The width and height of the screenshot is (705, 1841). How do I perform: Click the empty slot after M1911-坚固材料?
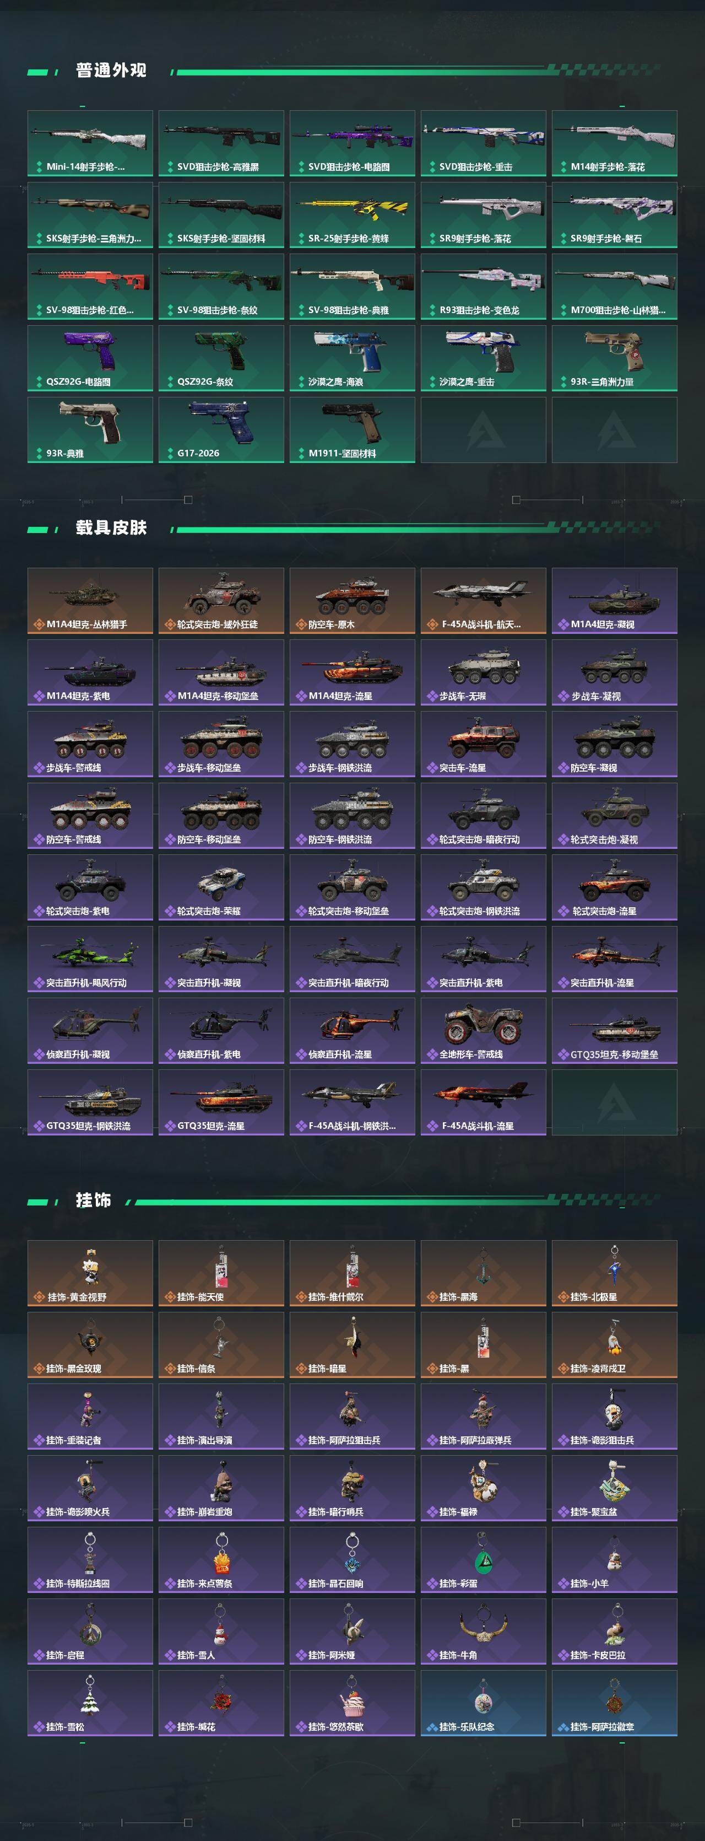click(484, 429)
